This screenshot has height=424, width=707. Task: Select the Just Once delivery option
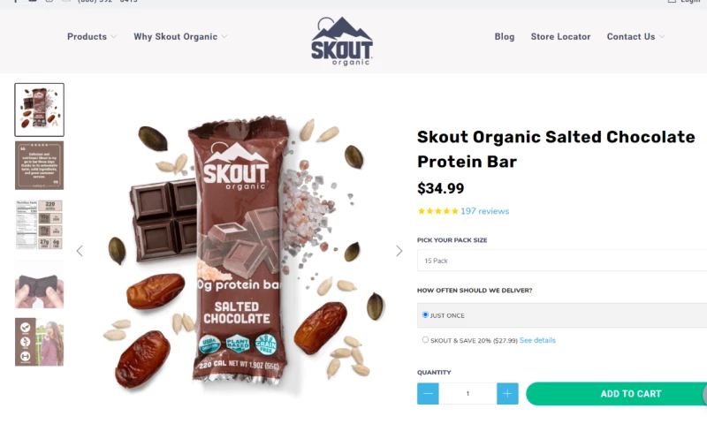pyautogui.click(x=425, y=315)
